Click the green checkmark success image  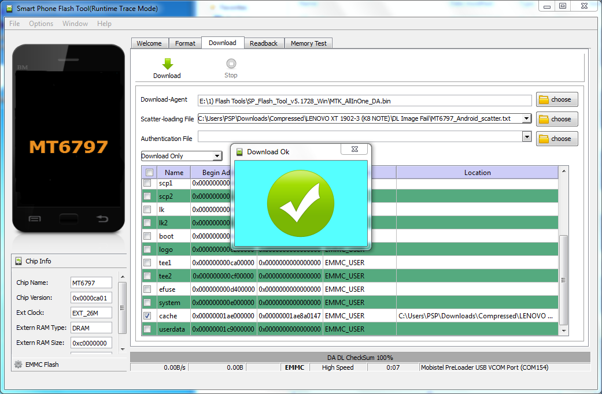click(301, 203)
